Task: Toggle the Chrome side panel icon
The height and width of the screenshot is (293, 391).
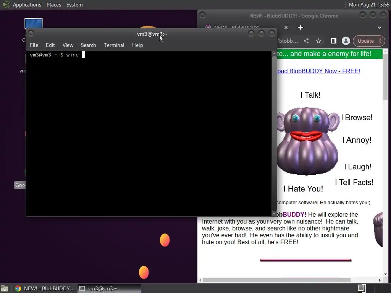Action: [x=333, y=41]
